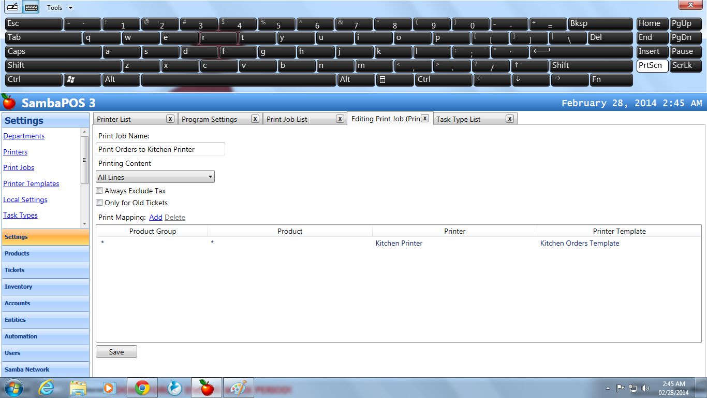Click the Print Job Name text field
Screen dimensions: 707x398
(x=160, y=149)
